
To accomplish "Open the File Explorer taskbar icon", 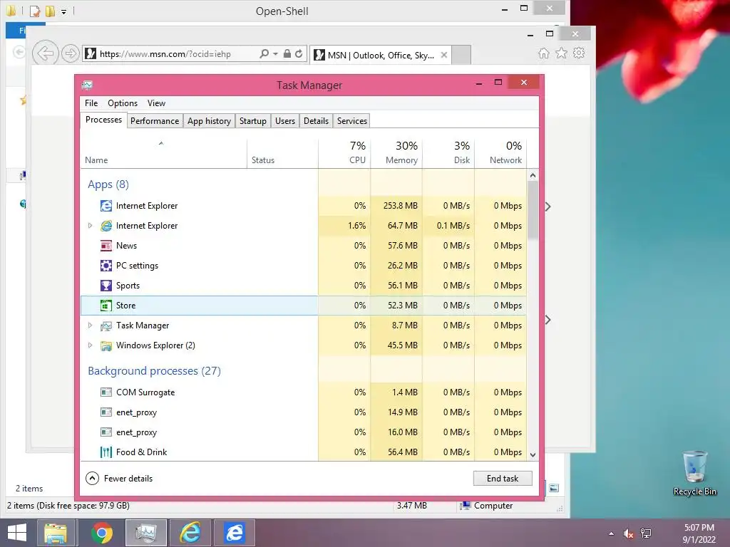I will (x=56, y=533).
